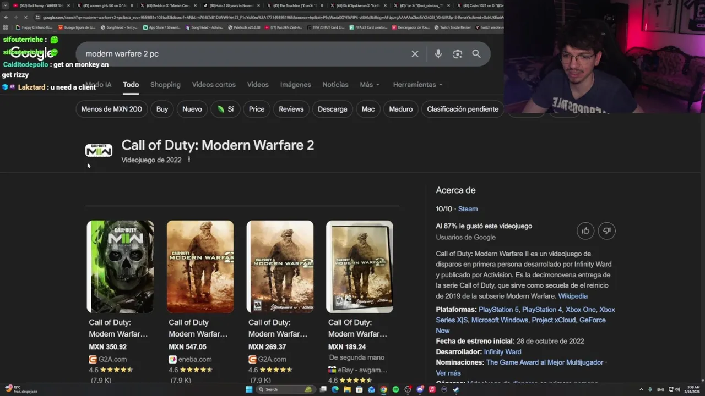Open the Chrome tab search dropdown

point(5,5)
